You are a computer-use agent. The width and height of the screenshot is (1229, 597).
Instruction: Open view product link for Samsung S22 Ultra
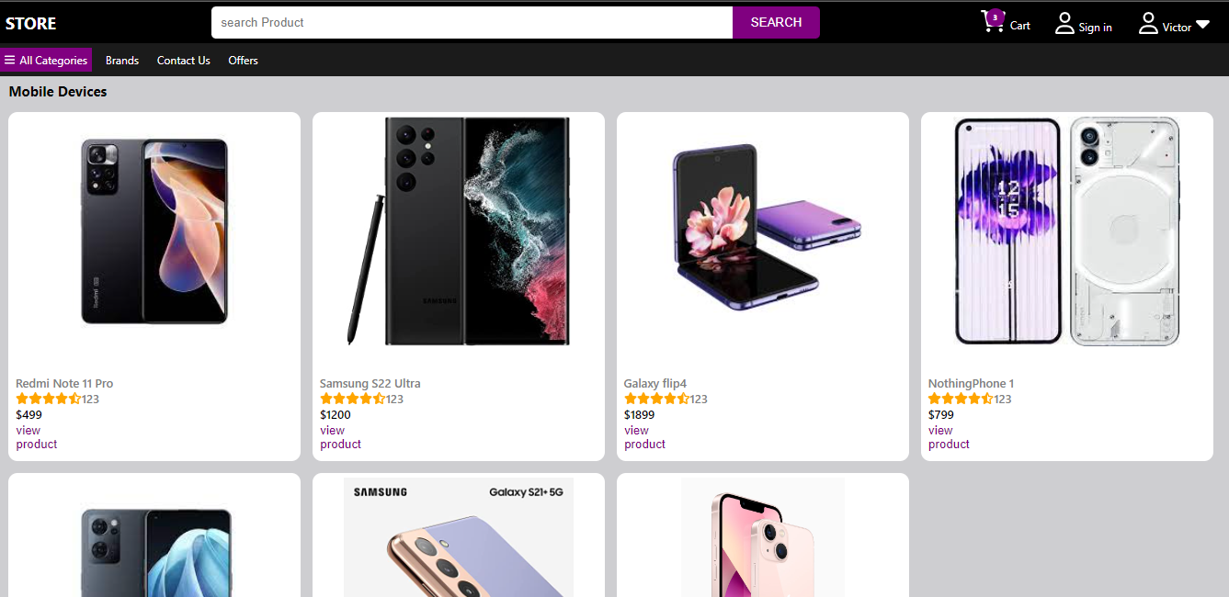tap(340, 437)
